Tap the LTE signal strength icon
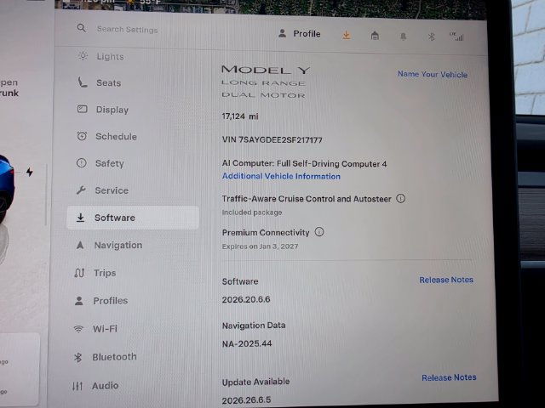 pyautogui.click(x=456, y=37)
